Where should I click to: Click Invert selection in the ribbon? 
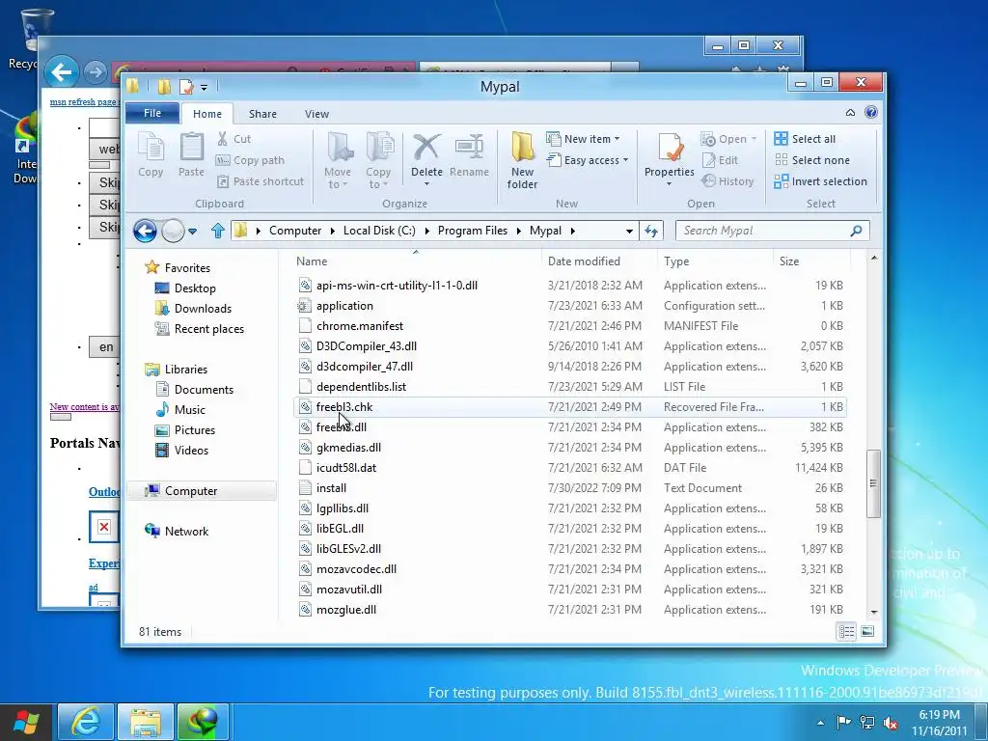820,181
